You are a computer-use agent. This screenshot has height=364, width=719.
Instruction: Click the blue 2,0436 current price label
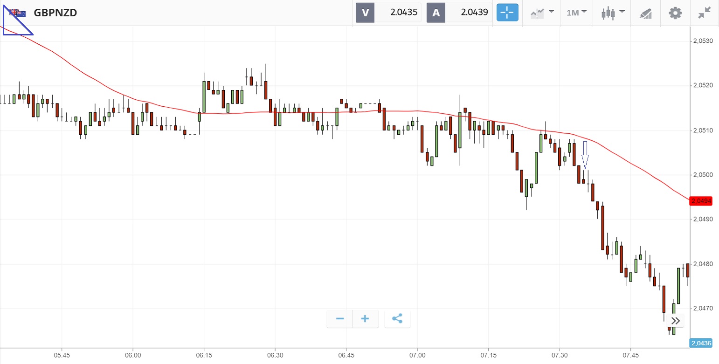coord(701,343)
